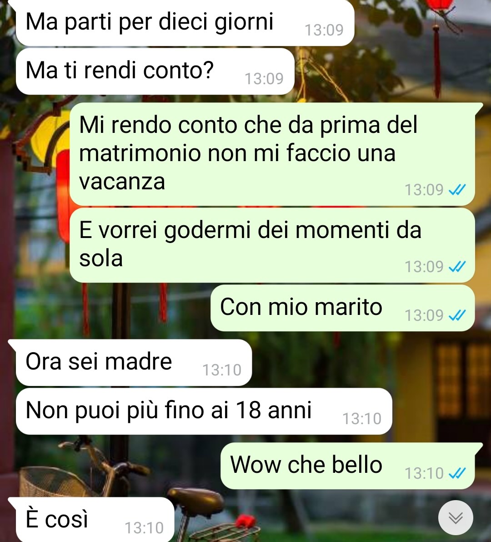Viewport: 491px width, 542px height.
Task: Select the 'Mi rendo conto che da prima' bubble
Action: 272,154
